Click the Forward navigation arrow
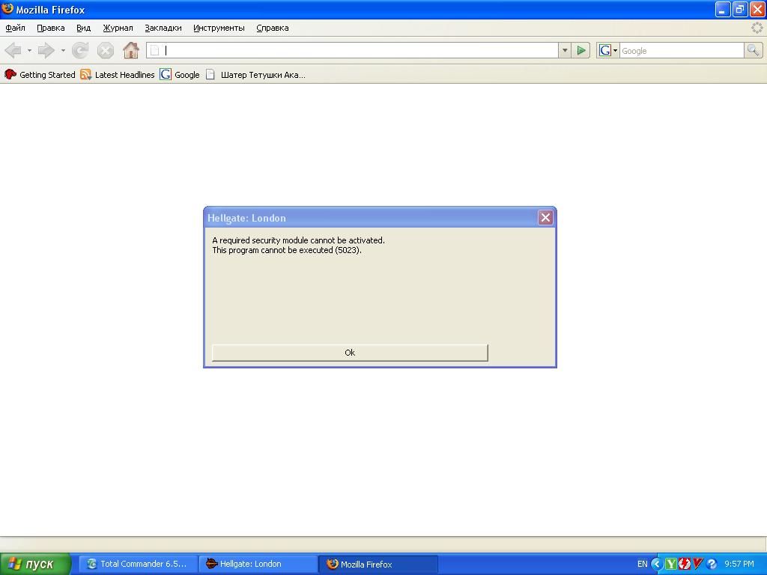Viewport: 767px width, 575px height. pyautogui.click(x=46, y=50)
